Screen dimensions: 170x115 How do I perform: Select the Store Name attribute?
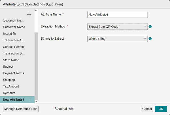(11, 60)
